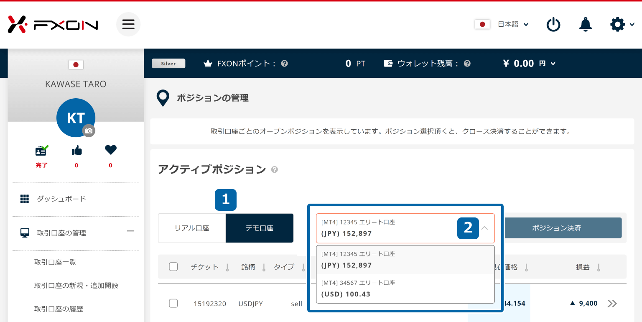Click the Silver rank badge

[x=168, y=64]
